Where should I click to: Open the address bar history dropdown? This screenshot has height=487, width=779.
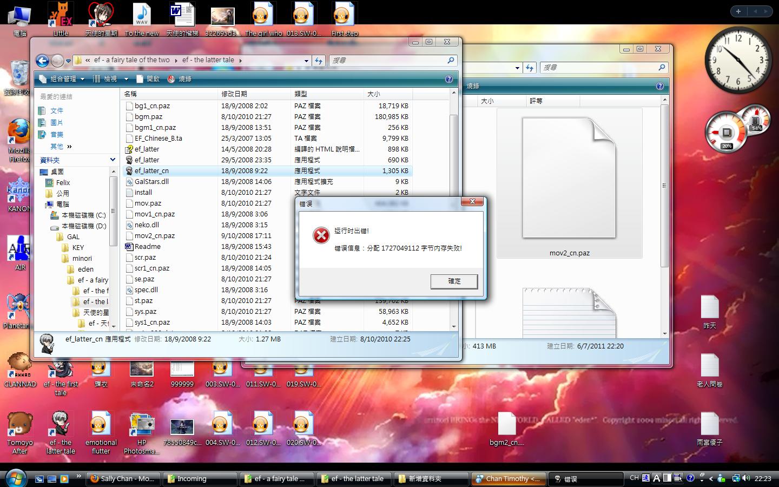pos(306,61)
